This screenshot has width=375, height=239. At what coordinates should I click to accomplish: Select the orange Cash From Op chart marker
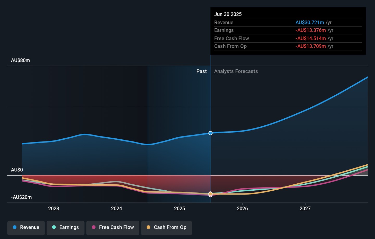(x=210, y=194)
